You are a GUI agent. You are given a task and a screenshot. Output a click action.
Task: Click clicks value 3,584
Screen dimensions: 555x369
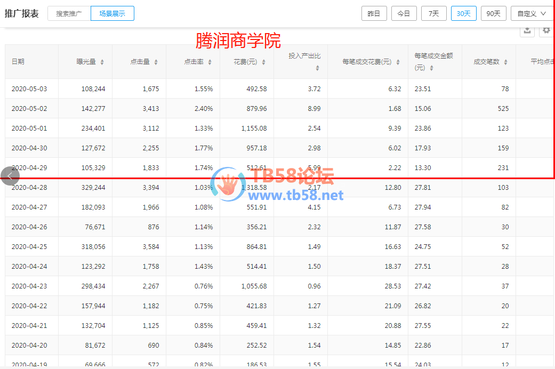[x=151, y=247]
